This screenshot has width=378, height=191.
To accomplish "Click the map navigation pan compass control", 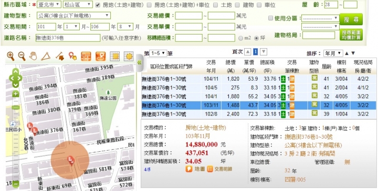I will pyautogui.click(x=15, y=78).
